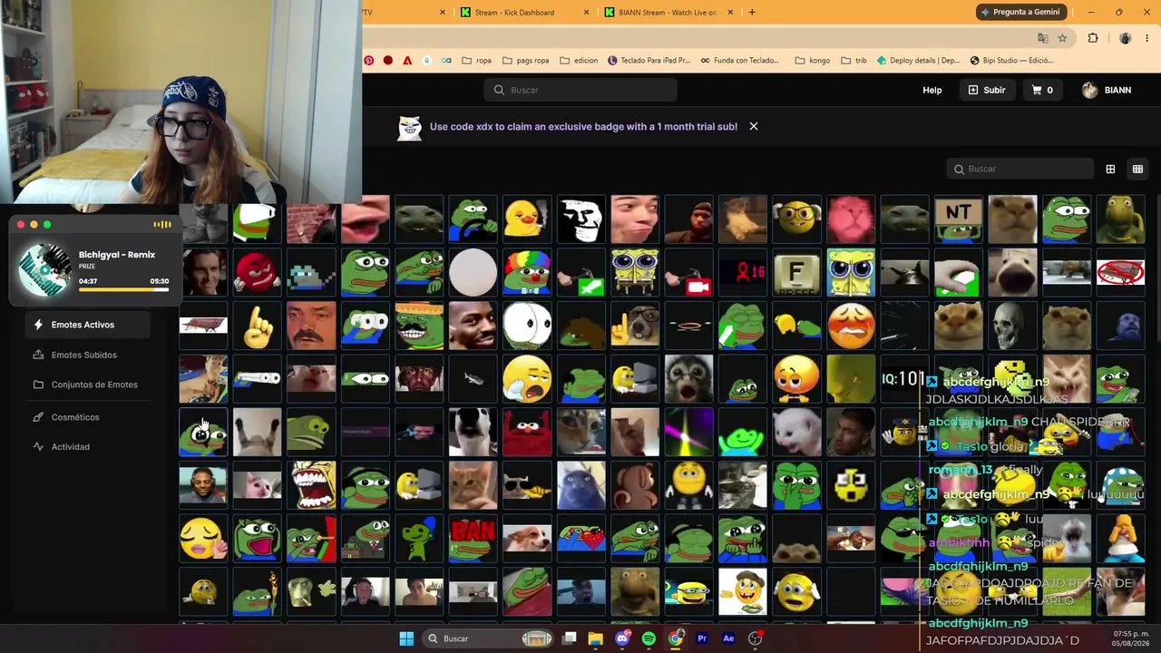Viewport: 1161px width, 653px height.
Task: Open the Adobe bookmark icon
Action: 407,61
